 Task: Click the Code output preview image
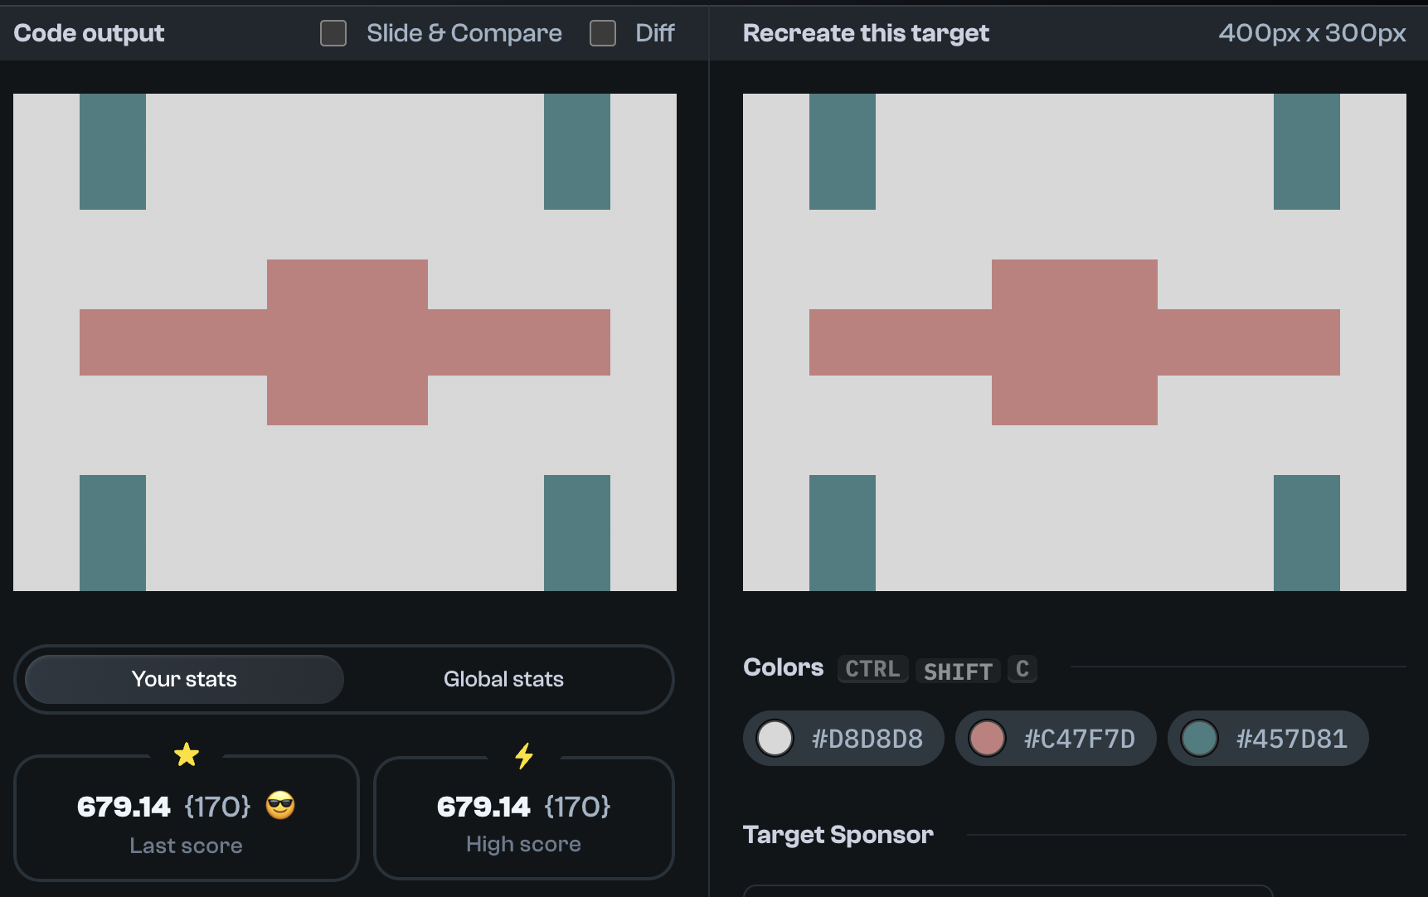pos(345,342)
